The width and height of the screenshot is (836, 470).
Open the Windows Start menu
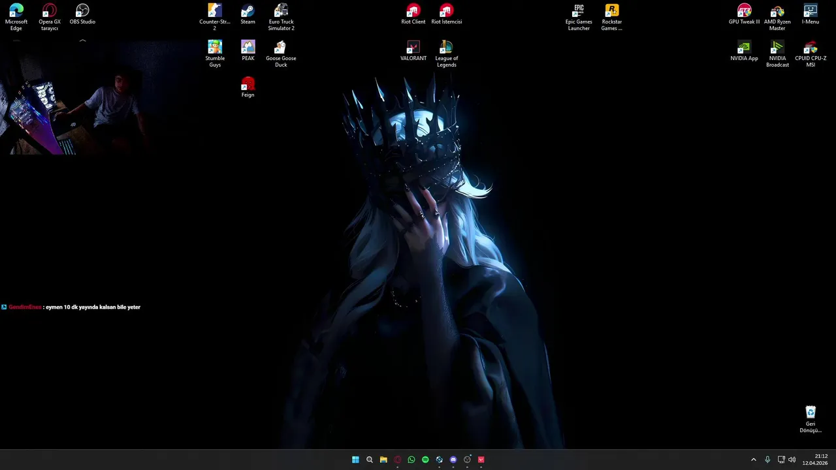355,460
